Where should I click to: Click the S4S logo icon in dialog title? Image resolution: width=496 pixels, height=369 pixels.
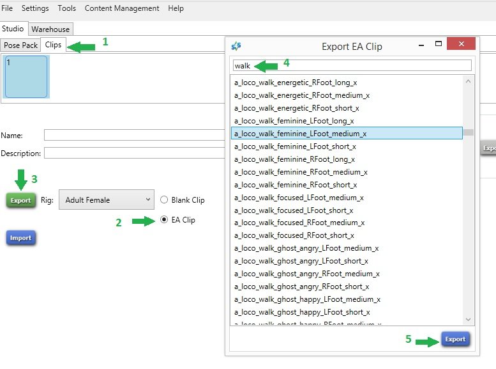(236, 46)
